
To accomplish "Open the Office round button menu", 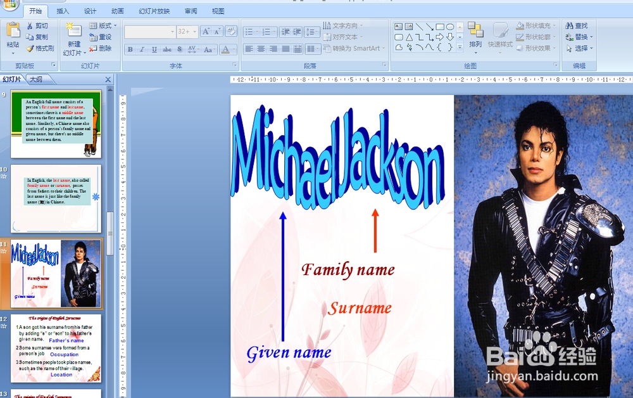I will click(x=9, y=4).
